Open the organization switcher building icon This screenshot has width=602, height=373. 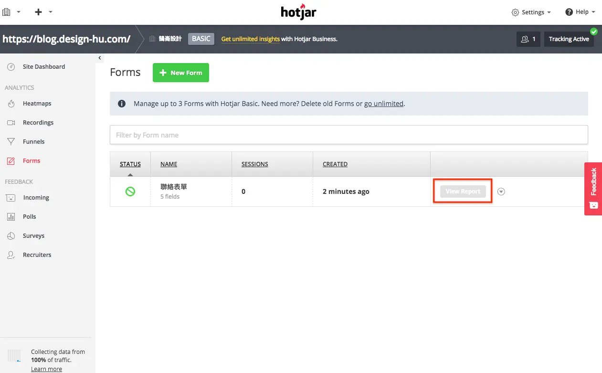[x=6, y=12]
